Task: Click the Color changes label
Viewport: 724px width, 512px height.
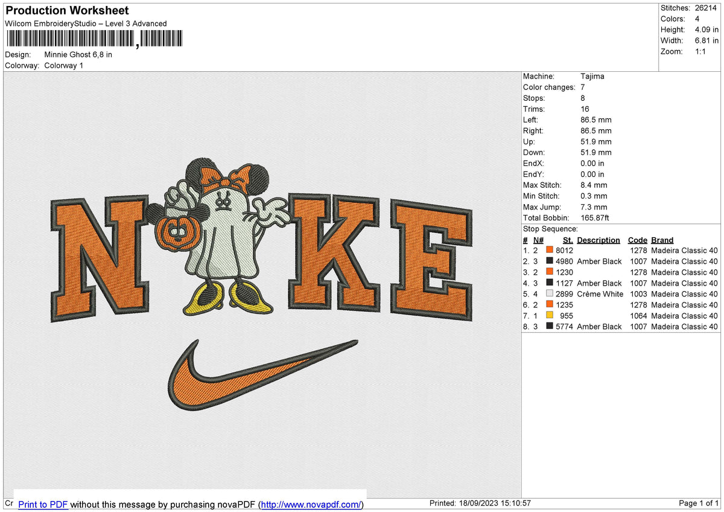Action: click(x=549, y=87)
